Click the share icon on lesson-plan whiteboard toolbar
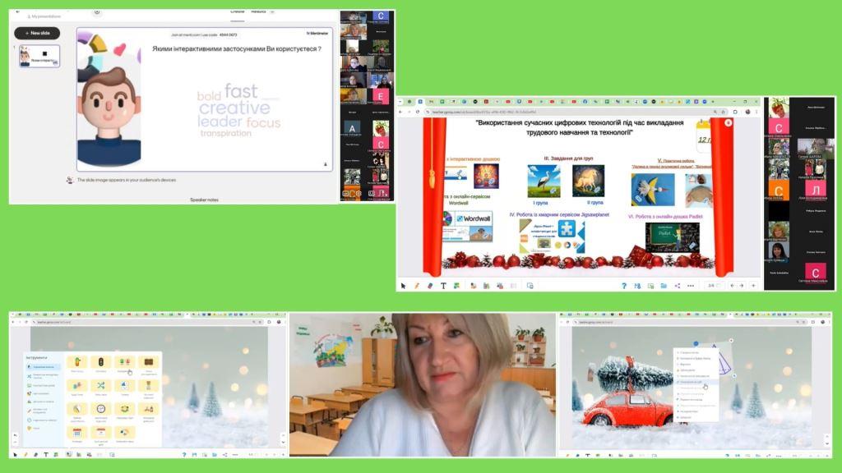Image resolution: width=842 pixels, height=473 pixels. [x=677, y=286]
